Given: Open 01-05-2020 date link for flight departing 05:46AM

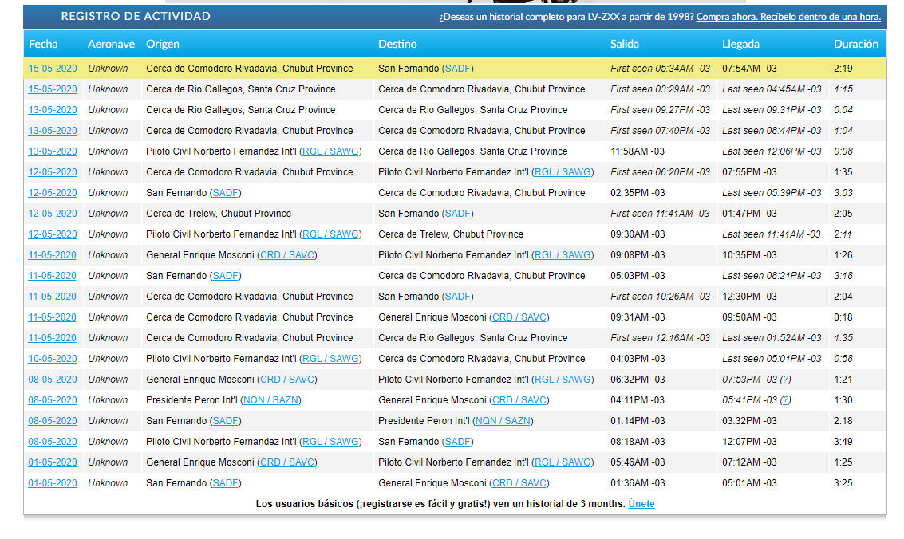Looking at the screenshot, I should click(x=53, y=462).
